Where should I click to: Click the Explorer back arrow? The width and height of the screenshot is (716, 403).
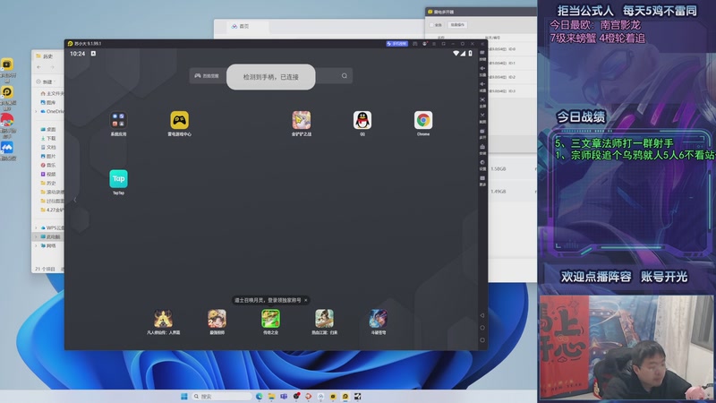tap(38, 68)
